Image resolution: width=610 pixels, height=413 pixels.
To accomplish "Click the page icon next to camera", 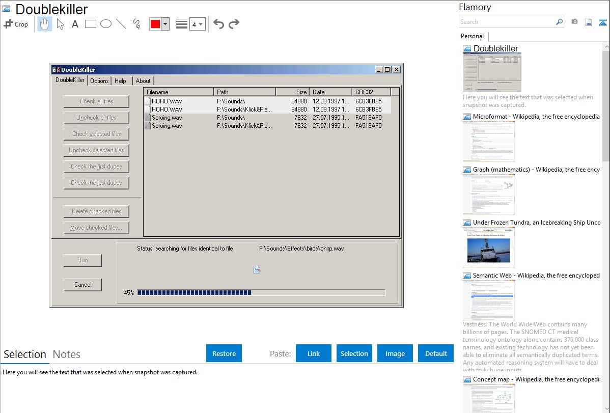I will point(589,22).
